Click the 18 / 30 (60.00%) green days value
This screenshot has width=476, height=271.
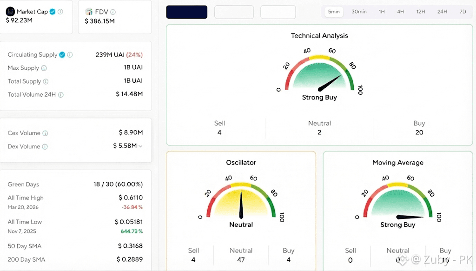pos(118,184)
